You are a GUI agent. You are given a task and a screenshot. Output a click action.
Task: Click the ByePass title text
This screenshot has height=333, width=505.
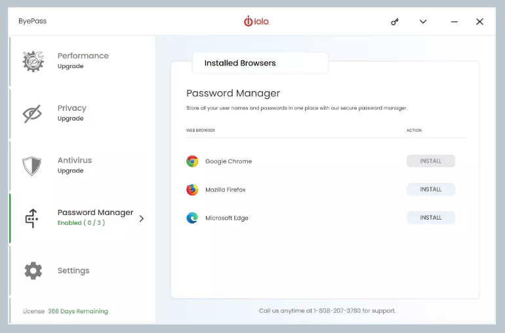click(33, 21)
